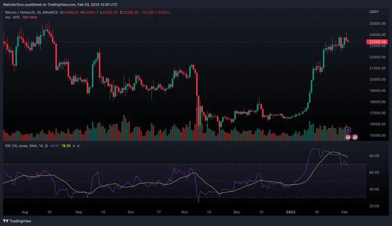Click the 80.00 RSI axis label
The image size is (392, 226).
click(374, 156)
